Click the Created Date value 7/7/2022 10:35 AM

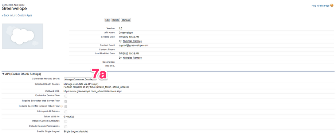pos(129,37)
